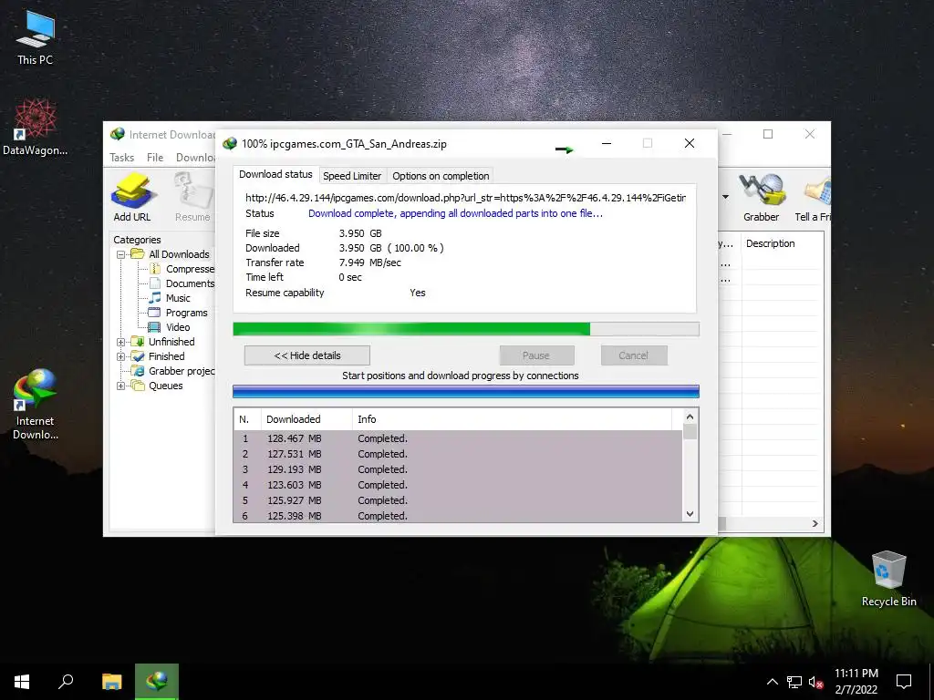Click the main list horizontal scroll right arrow

point(815,524)
